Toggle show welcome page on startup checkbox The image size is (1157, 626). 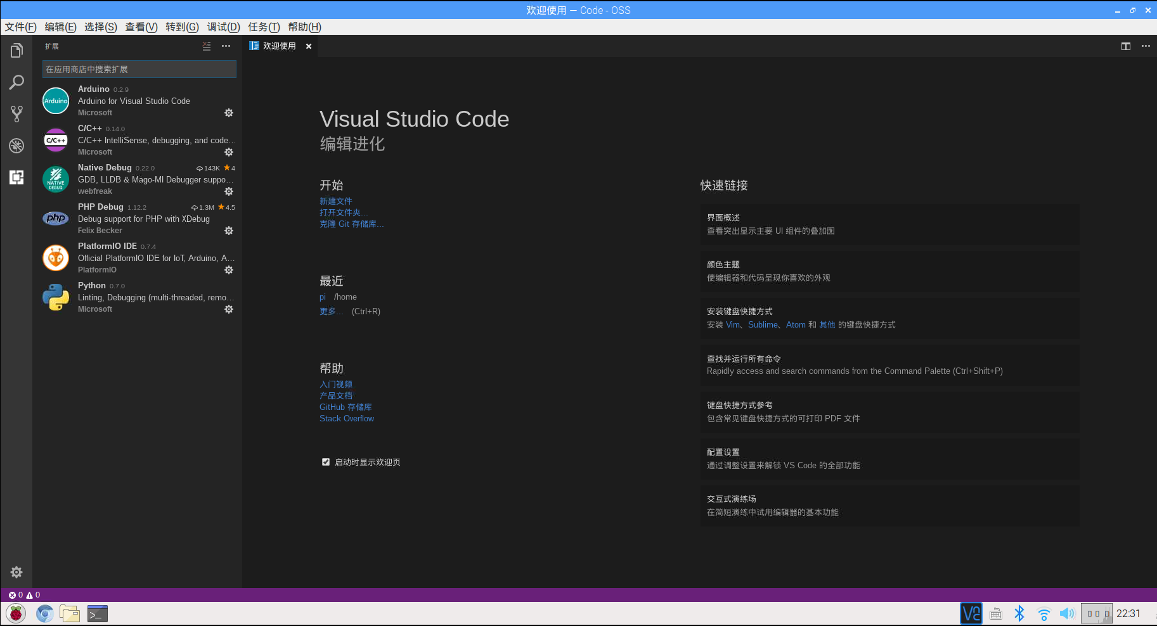[x=326, y=462]
